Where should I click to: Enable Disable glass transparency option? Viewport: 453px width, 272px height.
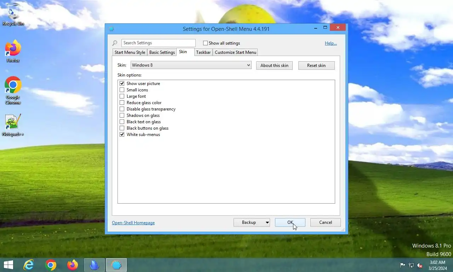122,109
